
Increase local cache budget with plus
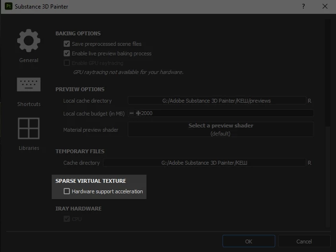click(138, 113)
